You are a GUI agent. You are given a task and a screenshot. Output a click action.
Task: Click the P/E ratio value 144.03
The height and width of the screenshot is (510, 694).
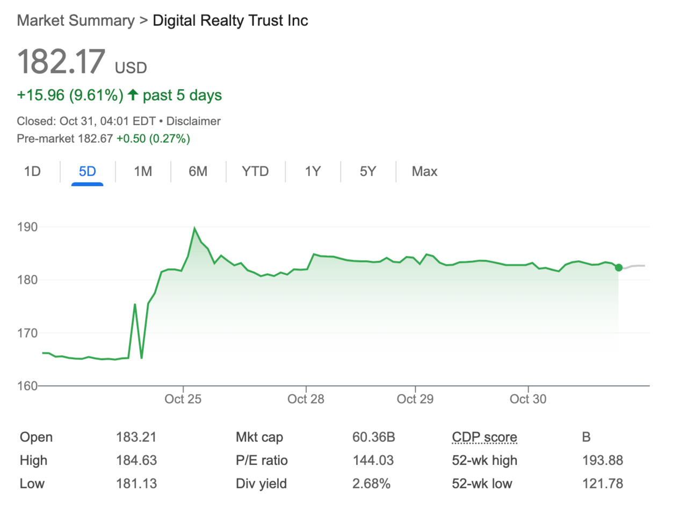(x=373, y=460)
